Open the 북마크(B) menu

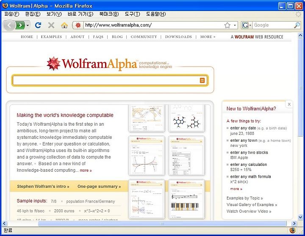click(x=109, y=14)
